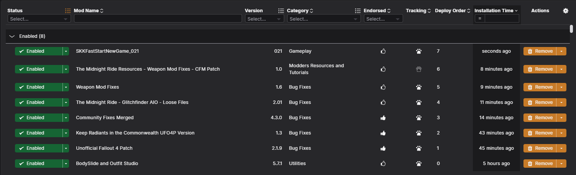
Task: Endorse the SKKFastStartNewGame_021 mod
Action: [x=383, y=51]
